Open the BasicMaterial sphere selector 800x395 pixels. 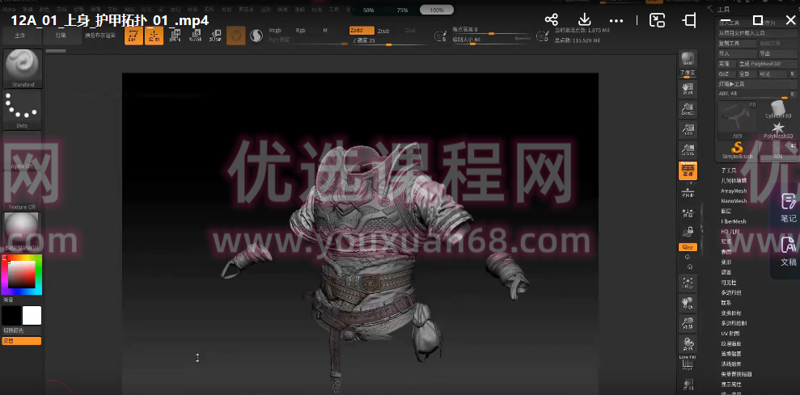click(23, 232)
